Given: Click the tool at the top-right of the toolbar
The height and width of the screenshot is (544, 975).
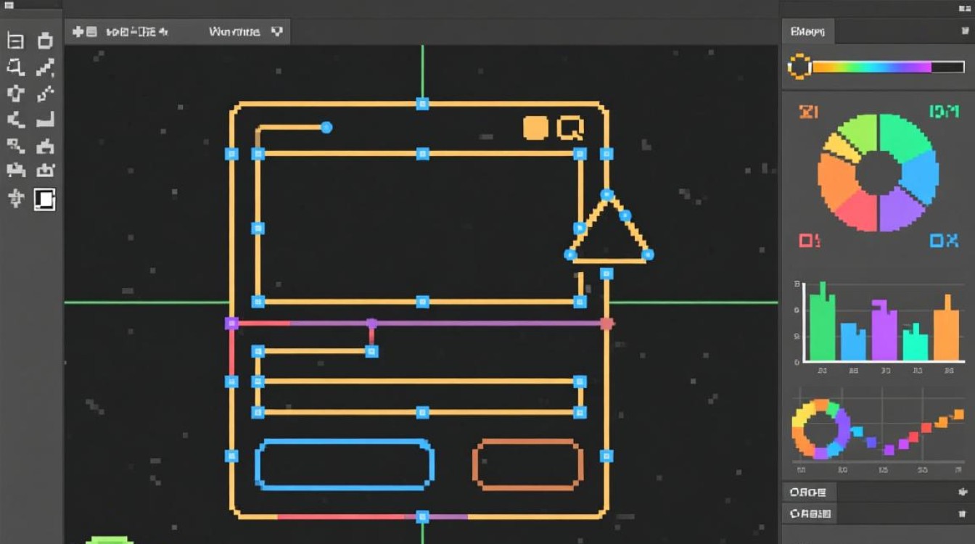Looking at the screenshot, I should [x=45, y=41].
